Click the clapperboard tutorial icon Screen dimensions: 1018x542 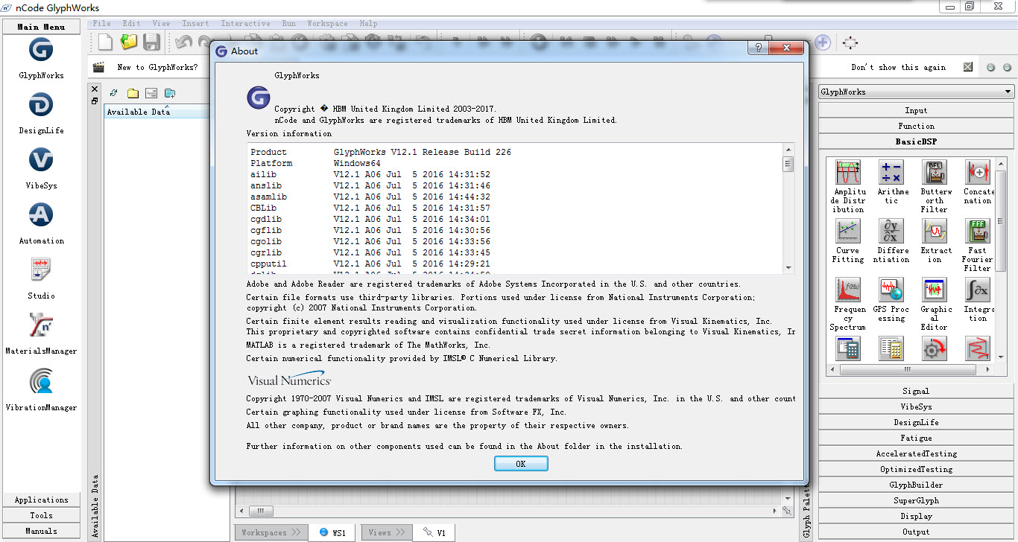pyautogui.click(x=98, y=67)
